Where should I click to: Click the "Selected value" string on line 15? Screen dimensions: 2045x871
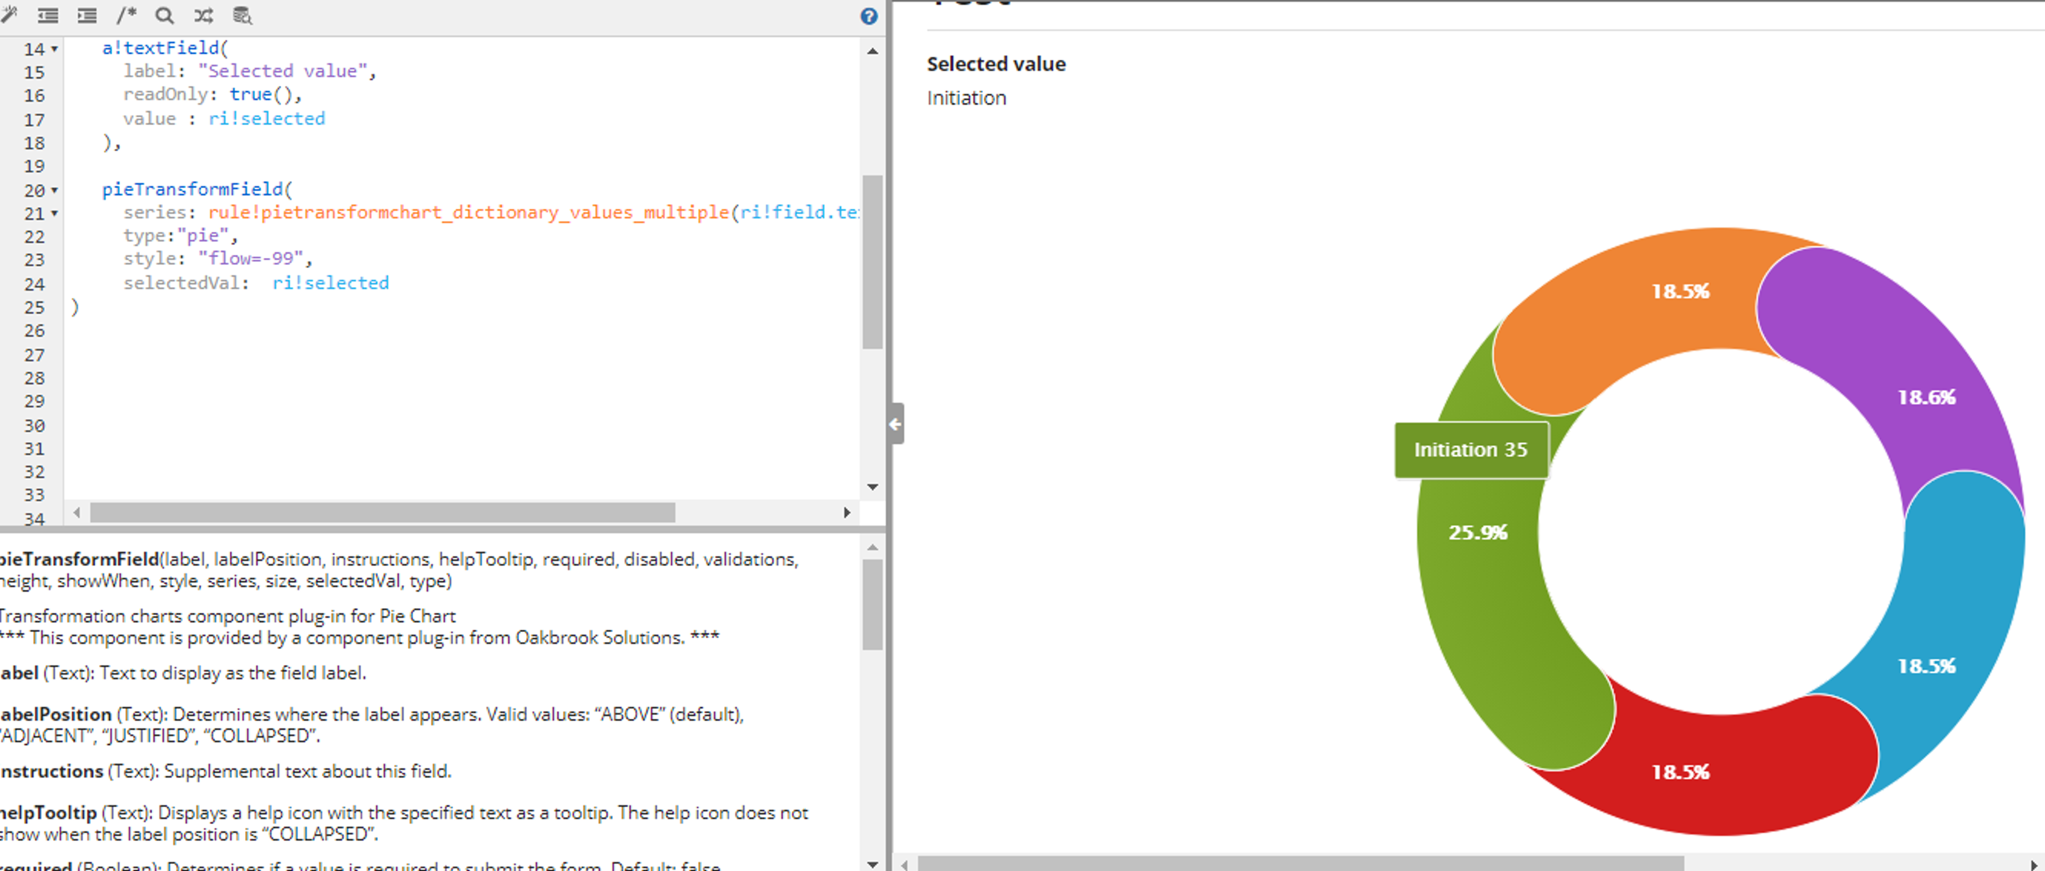click(283, 71)
